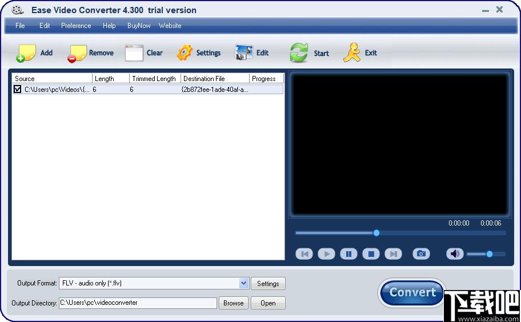Click the Output Directory path field
Viewport: 521px width, 322px height.
click(x=138, y=303)
